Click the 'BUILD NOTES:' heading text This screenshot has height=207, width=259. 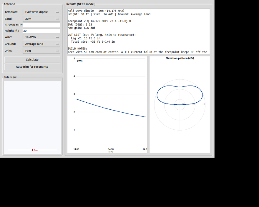pyautogui.click(x=77, y=49)
